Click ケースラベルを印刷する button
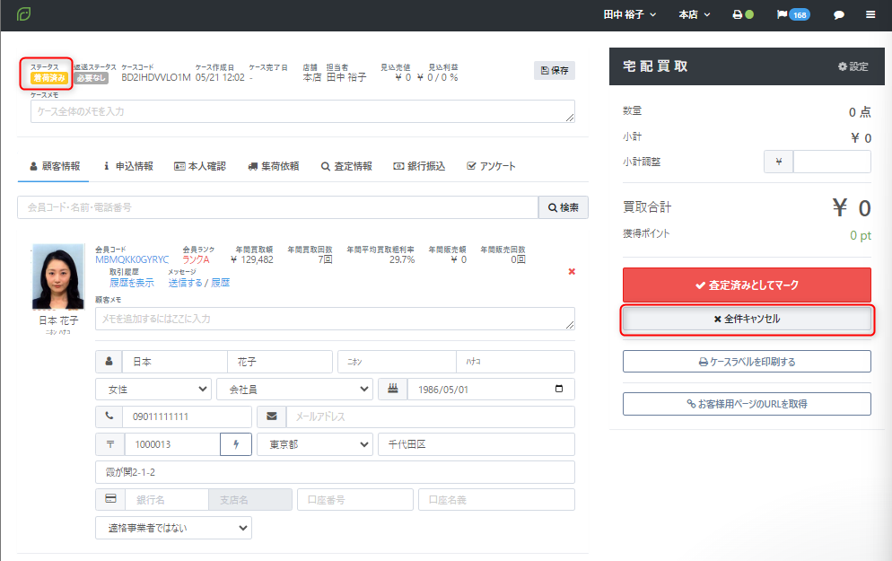 pos(747,362)
